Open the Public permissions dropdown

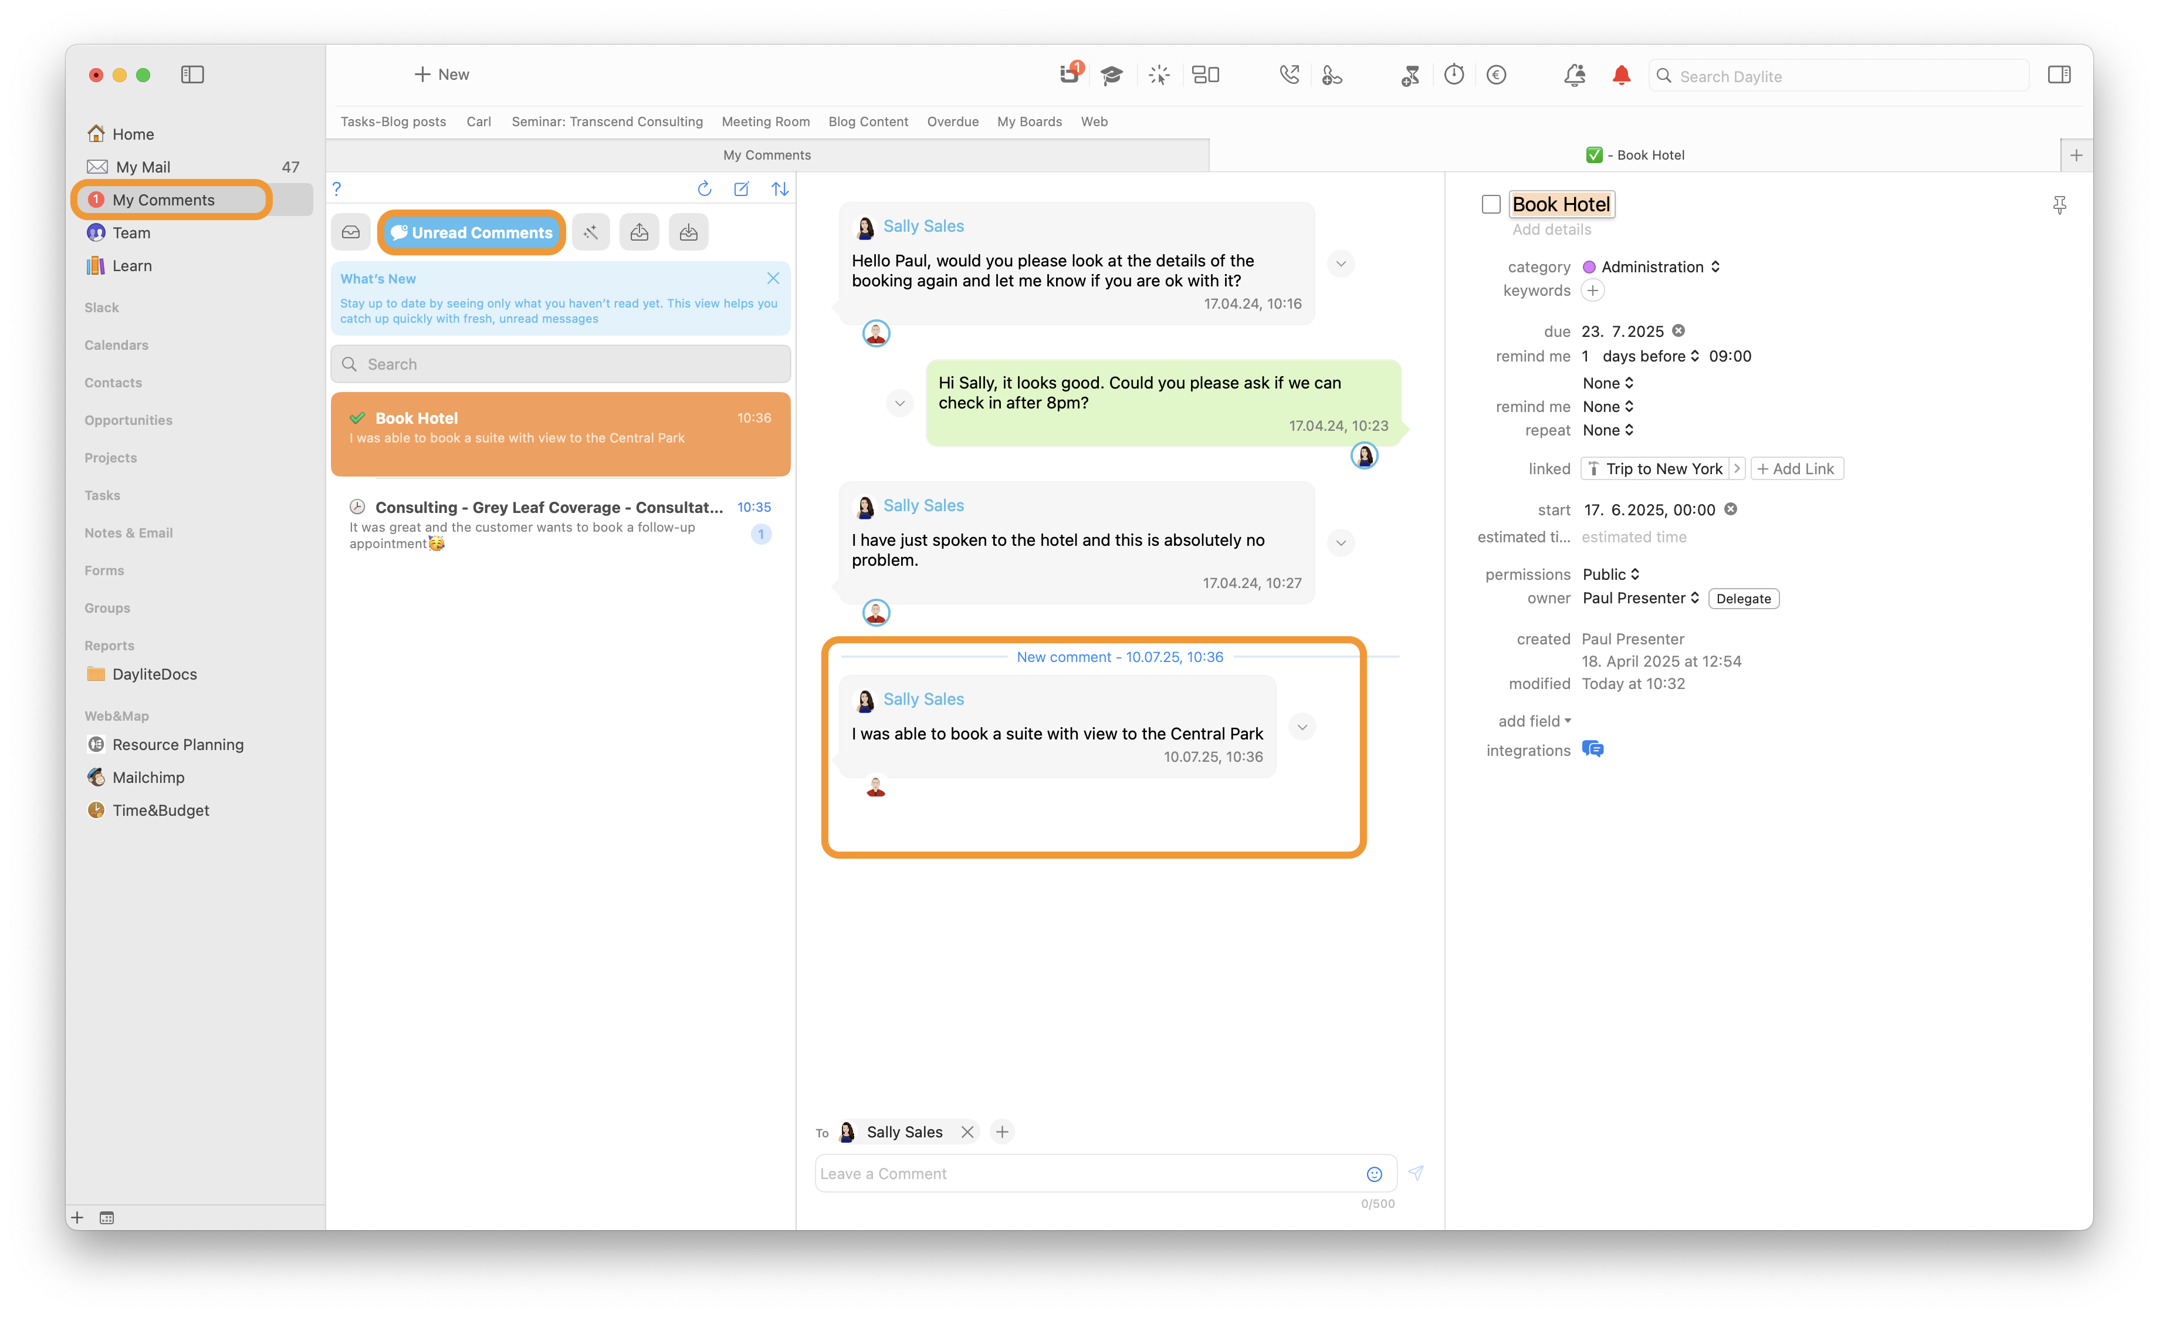[1610, 574]
